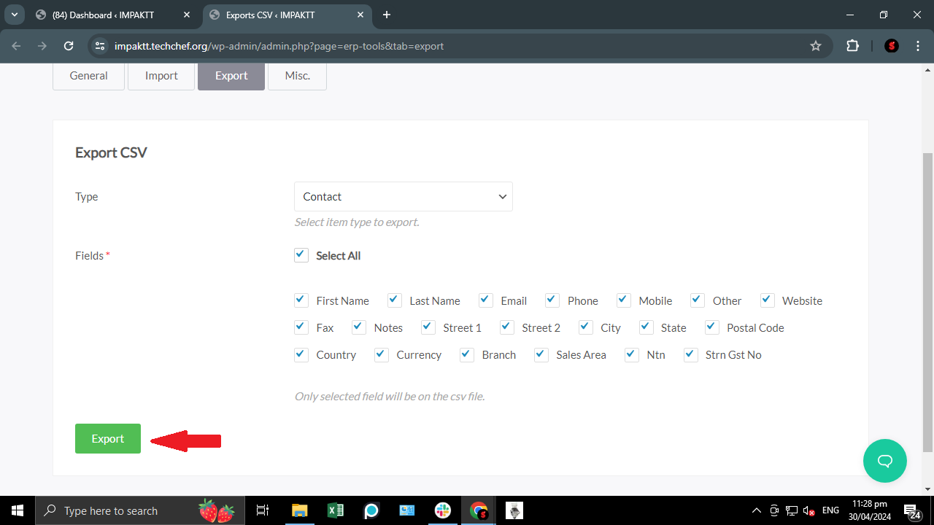
Task: Select the Export tab
Action: point(231,76)
